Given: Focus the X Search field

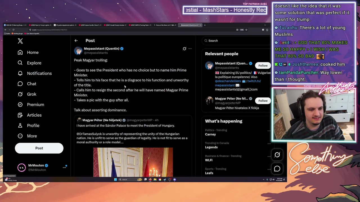Looking at the screenshot, I should coord(236,41).
